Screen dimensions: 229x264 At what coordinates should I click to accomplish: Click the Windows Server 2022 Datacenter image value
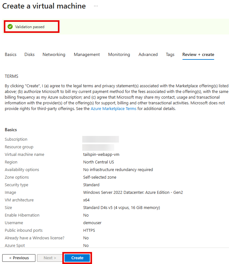133,193
